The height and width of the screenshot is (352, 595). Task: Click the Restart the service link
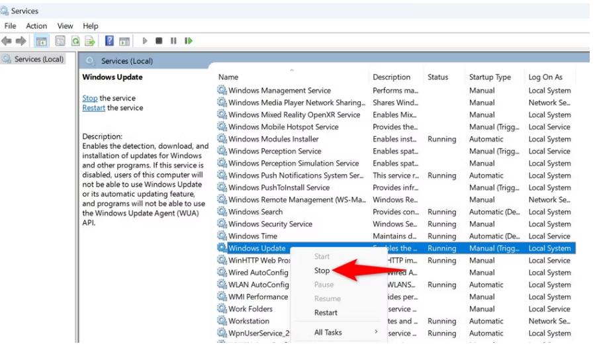tap(94, 108)
